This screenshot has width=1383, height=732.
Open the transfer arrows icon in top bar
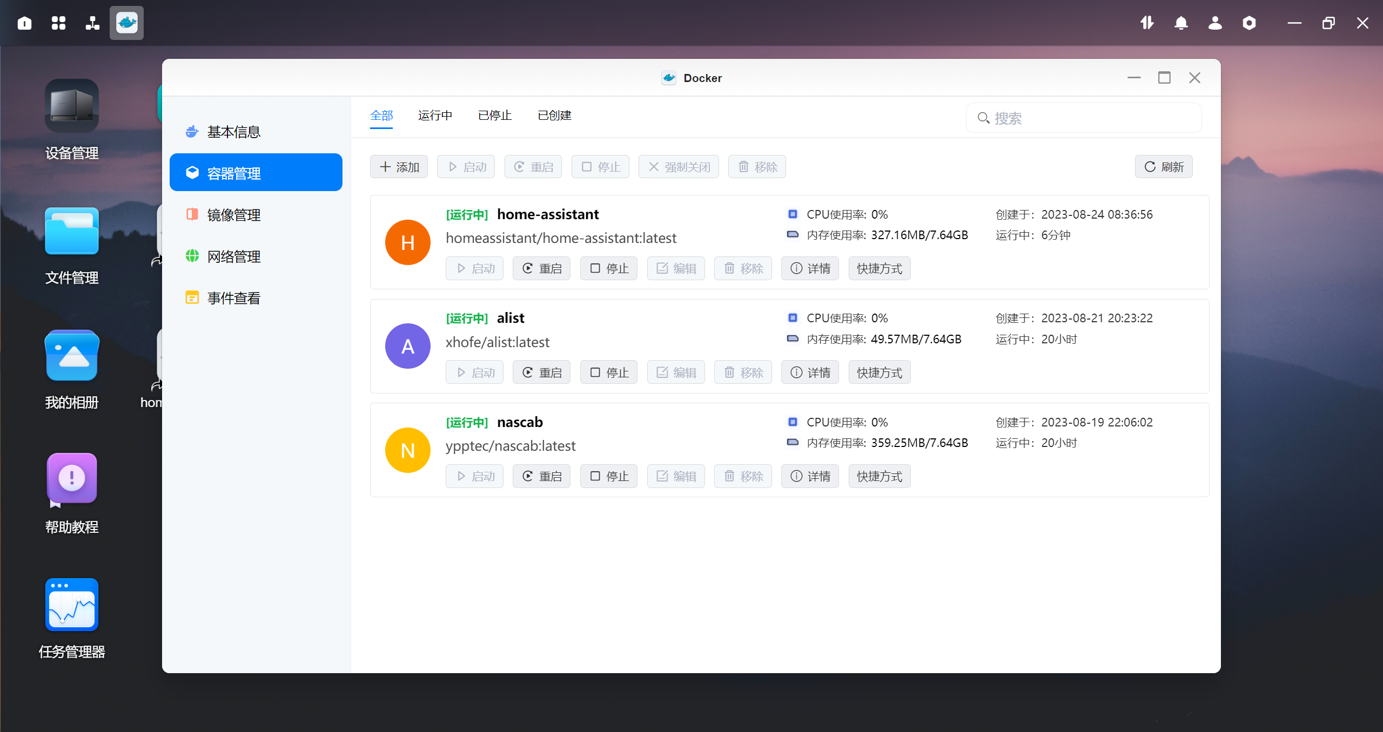coord(1147,23)
